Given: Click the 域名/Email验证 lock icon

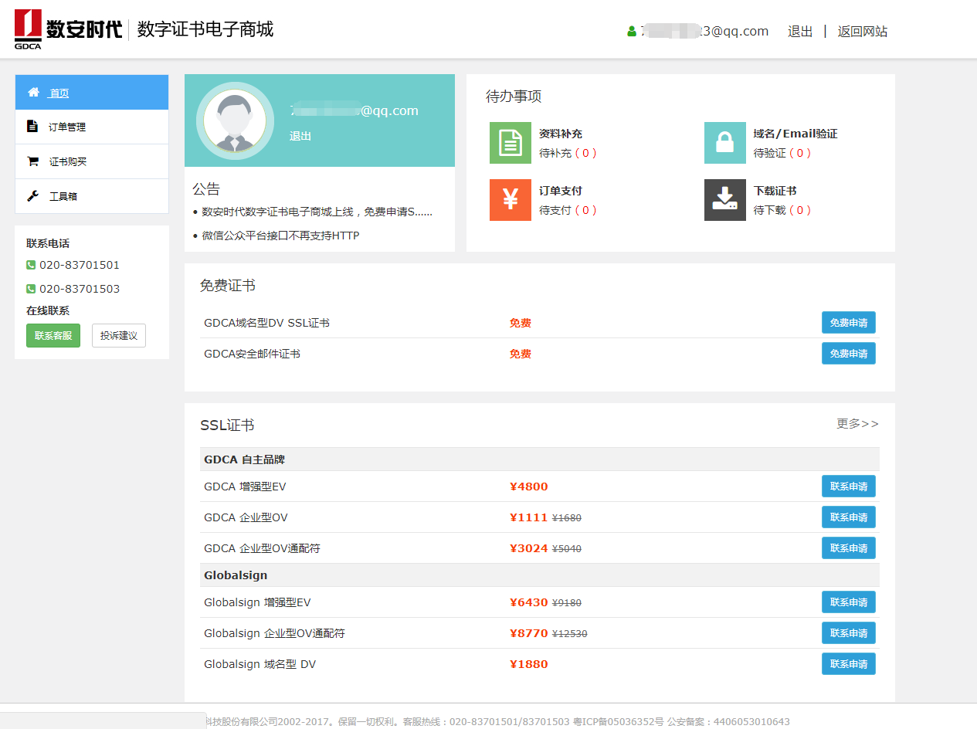Looking at the screenshot, I should point(724,143).
